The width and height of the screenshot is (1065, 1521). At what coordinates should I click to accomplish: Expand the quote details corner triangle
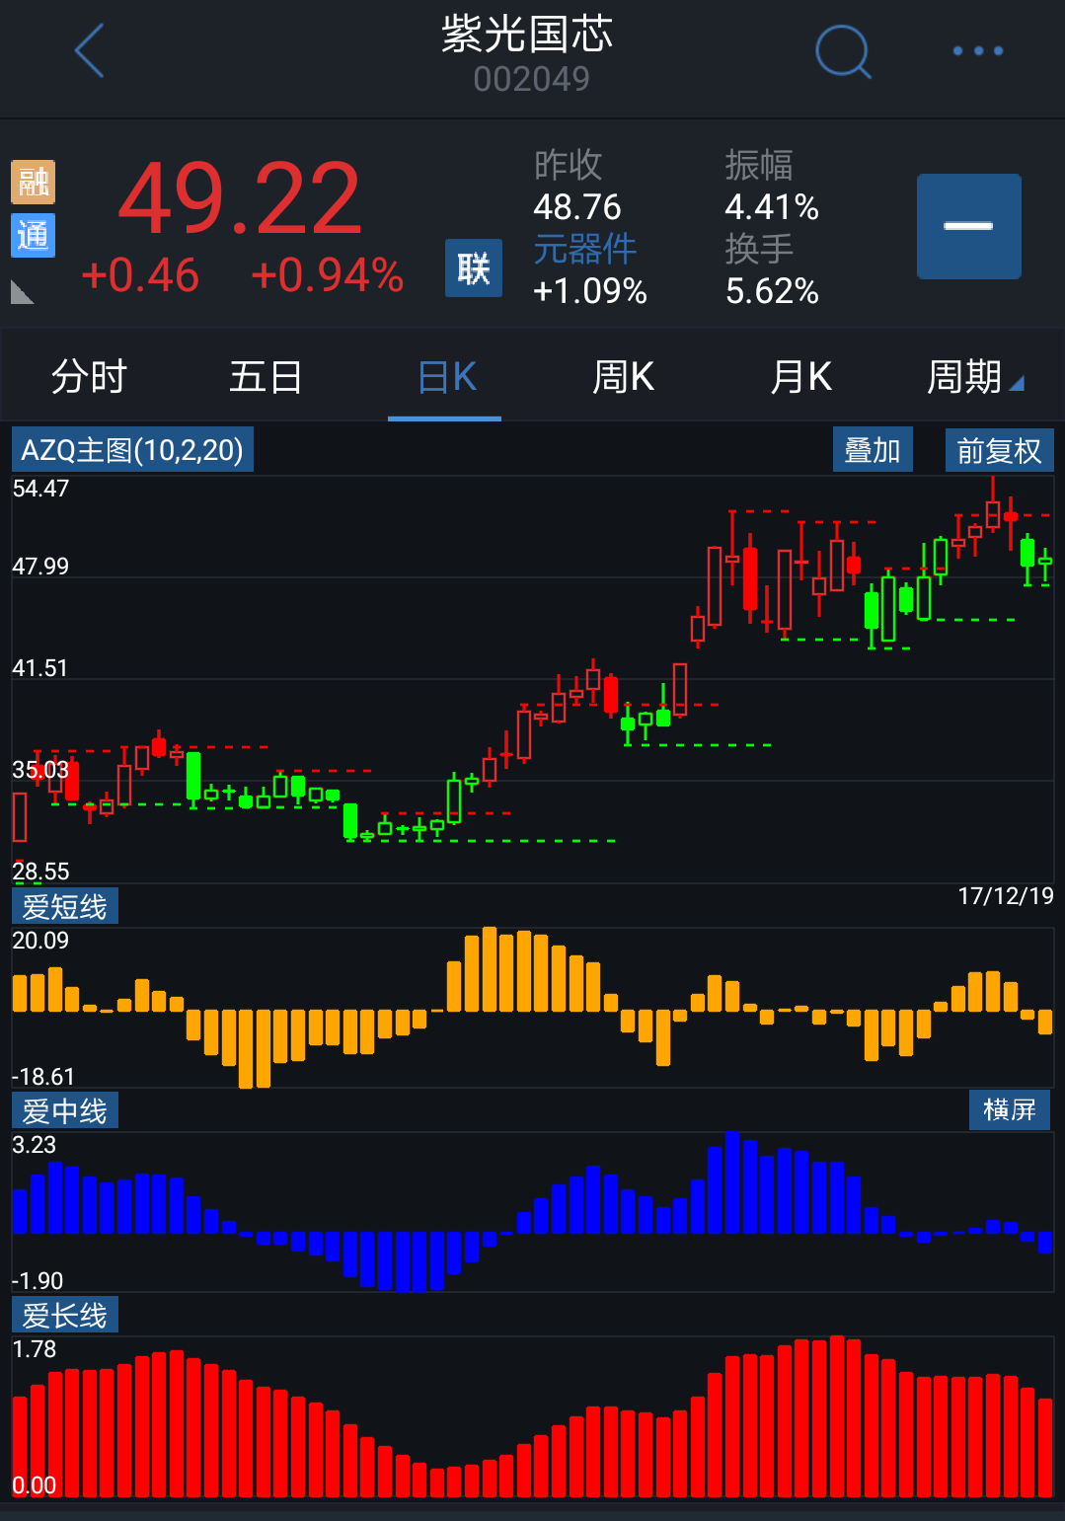tap(22, 292)
